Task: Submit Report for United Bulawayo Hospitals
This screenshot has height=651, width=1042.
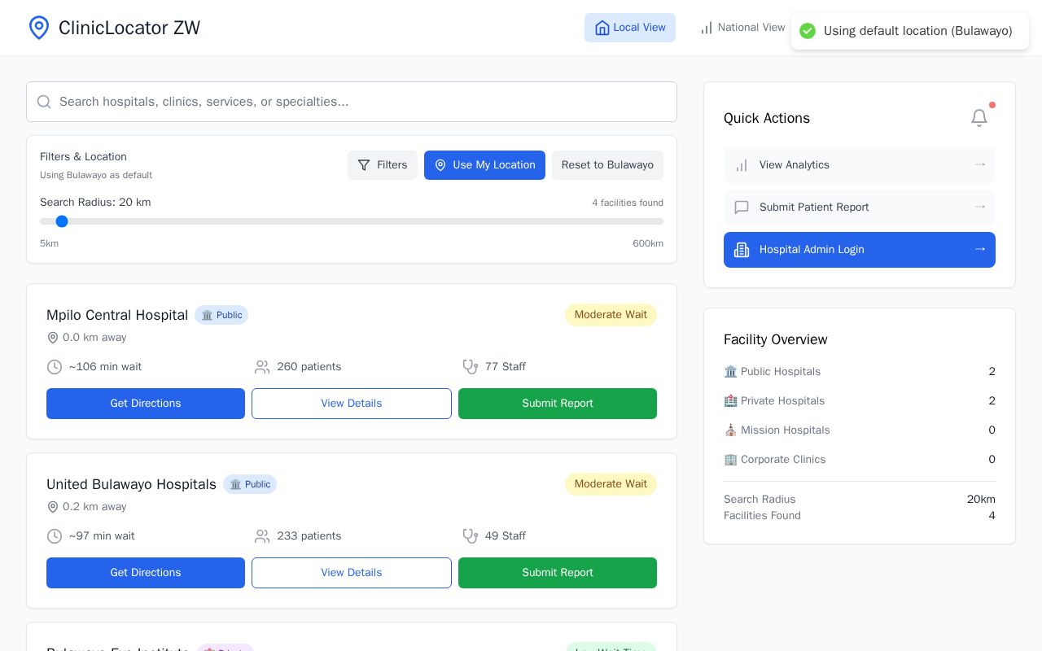Action: tap(558, 573)
